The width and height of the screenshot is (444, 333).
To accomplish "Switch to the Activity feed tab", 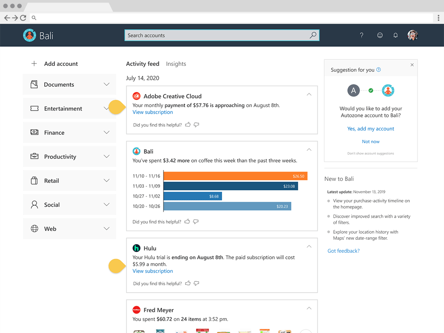I will (x=142, y=64).
